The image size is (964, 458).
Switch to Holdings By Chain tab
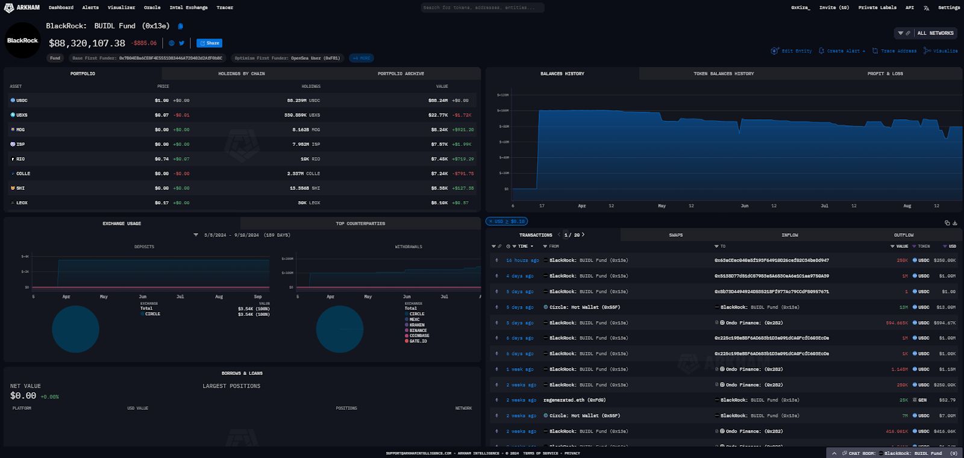(x=241, y=74)
